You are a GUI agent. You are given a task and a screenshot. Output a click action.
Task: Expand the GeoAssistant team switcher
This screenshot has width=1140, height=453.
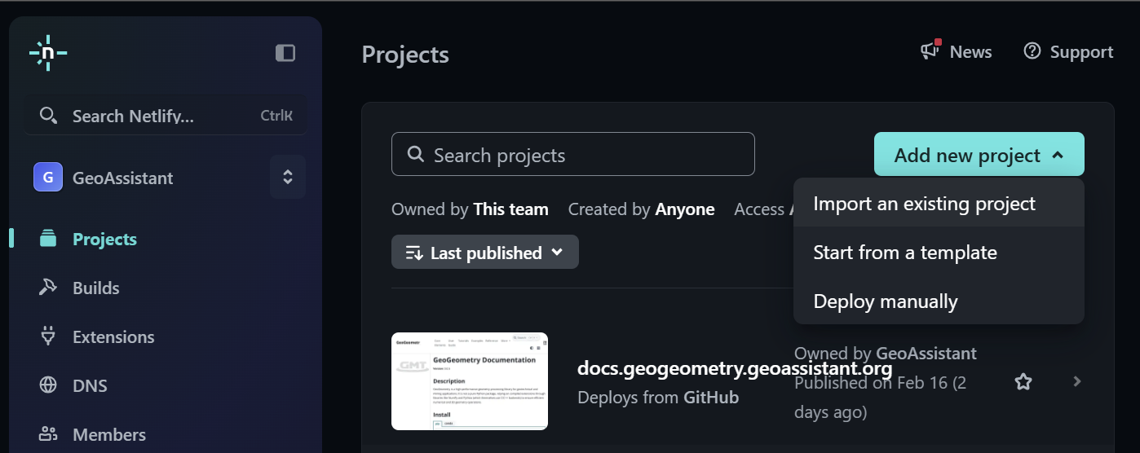point(288,177)
